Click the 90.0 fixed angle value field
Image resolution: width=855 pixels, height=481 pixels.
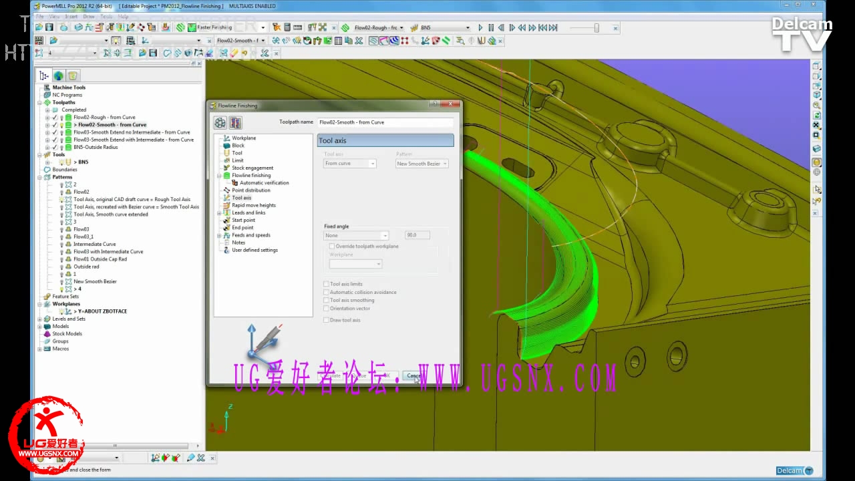point(417,236)
